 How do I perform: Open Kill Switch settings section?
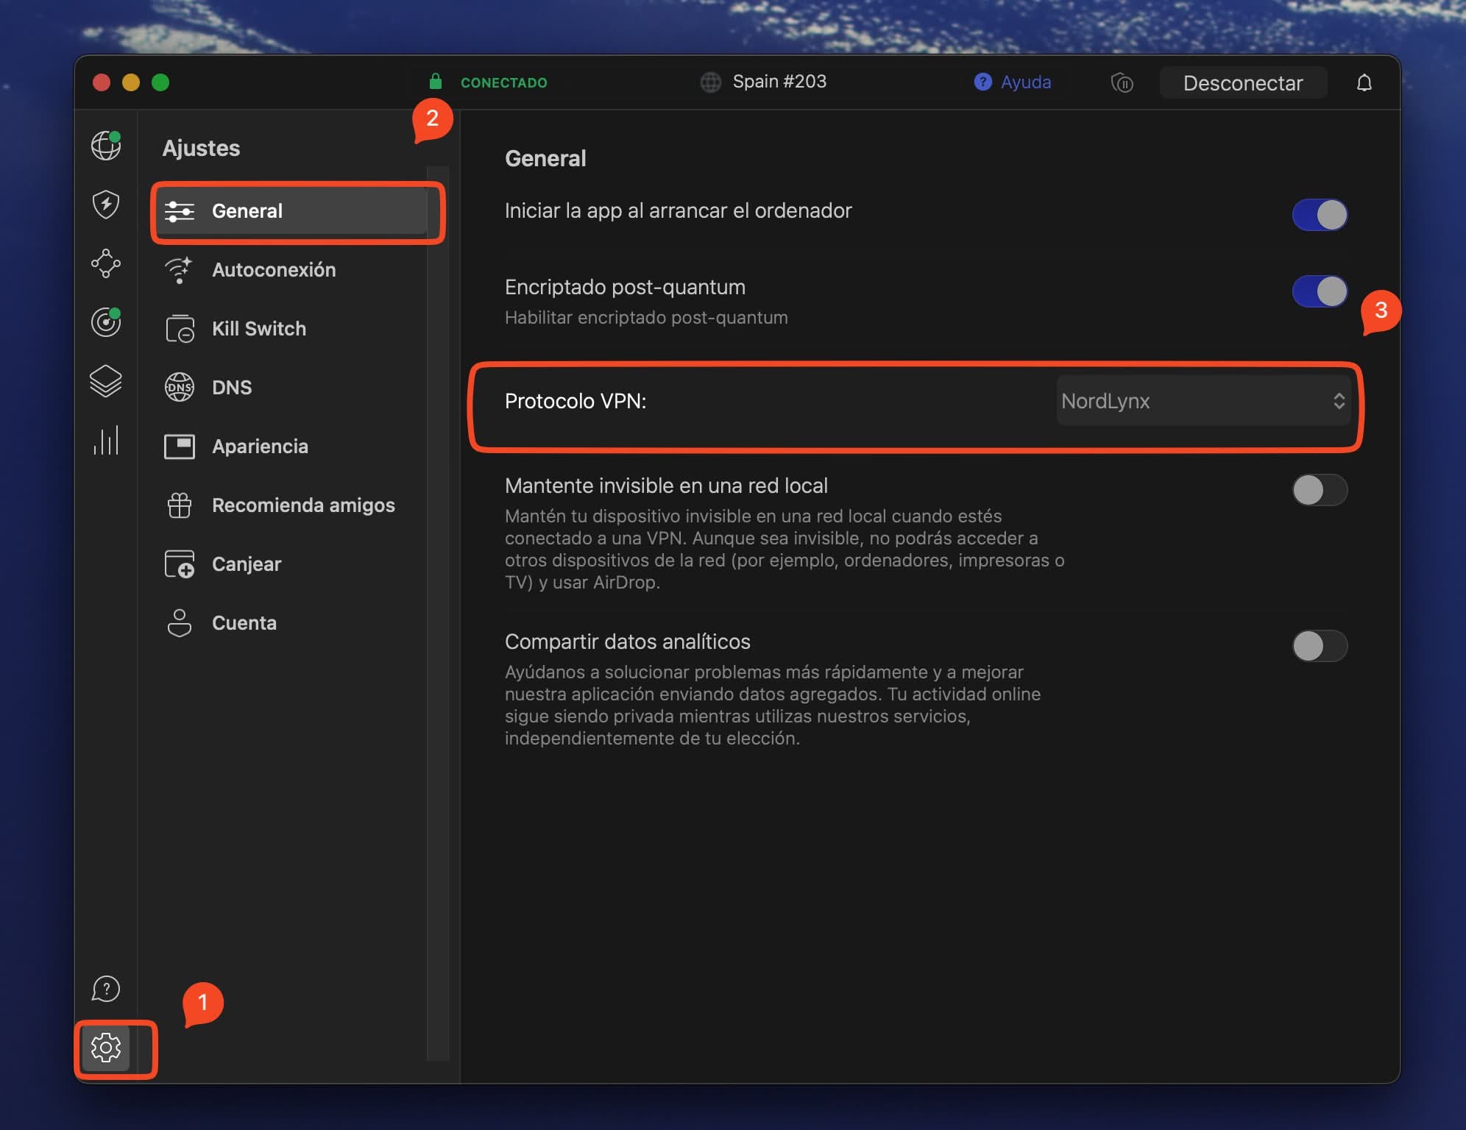tap(291, 329)
